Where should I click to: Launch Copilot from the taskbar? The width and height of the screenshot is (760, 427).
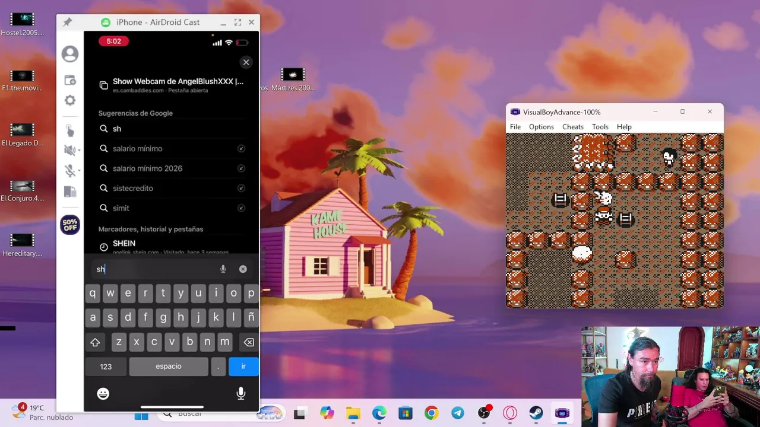point(327,413)
